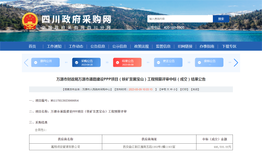Select the 更正公告 stage in timeline
The height and width of the screenshot is (155, 262).
point(168,63)
